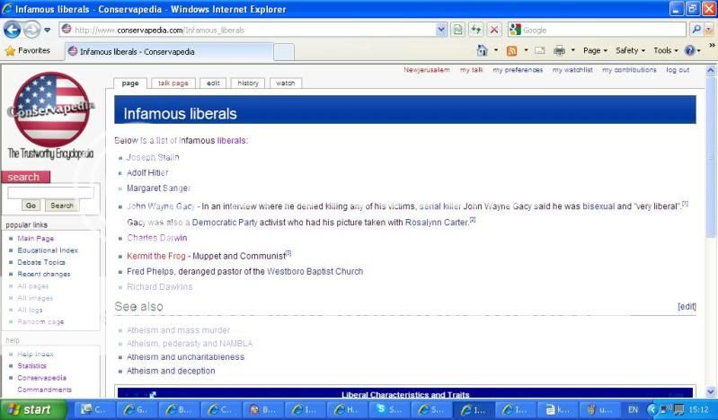The height and width of the screenshot is (420, 718).
Task: Select the Infamous liberals browser tab
Action: pos(170,52)
